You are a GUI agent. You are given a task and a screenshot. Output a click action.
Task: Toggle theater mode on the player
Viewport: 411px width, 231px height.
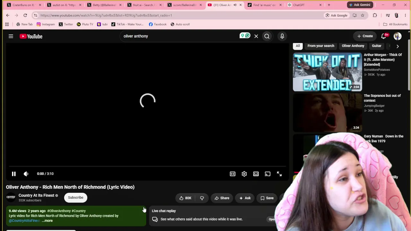pos(256,174)
